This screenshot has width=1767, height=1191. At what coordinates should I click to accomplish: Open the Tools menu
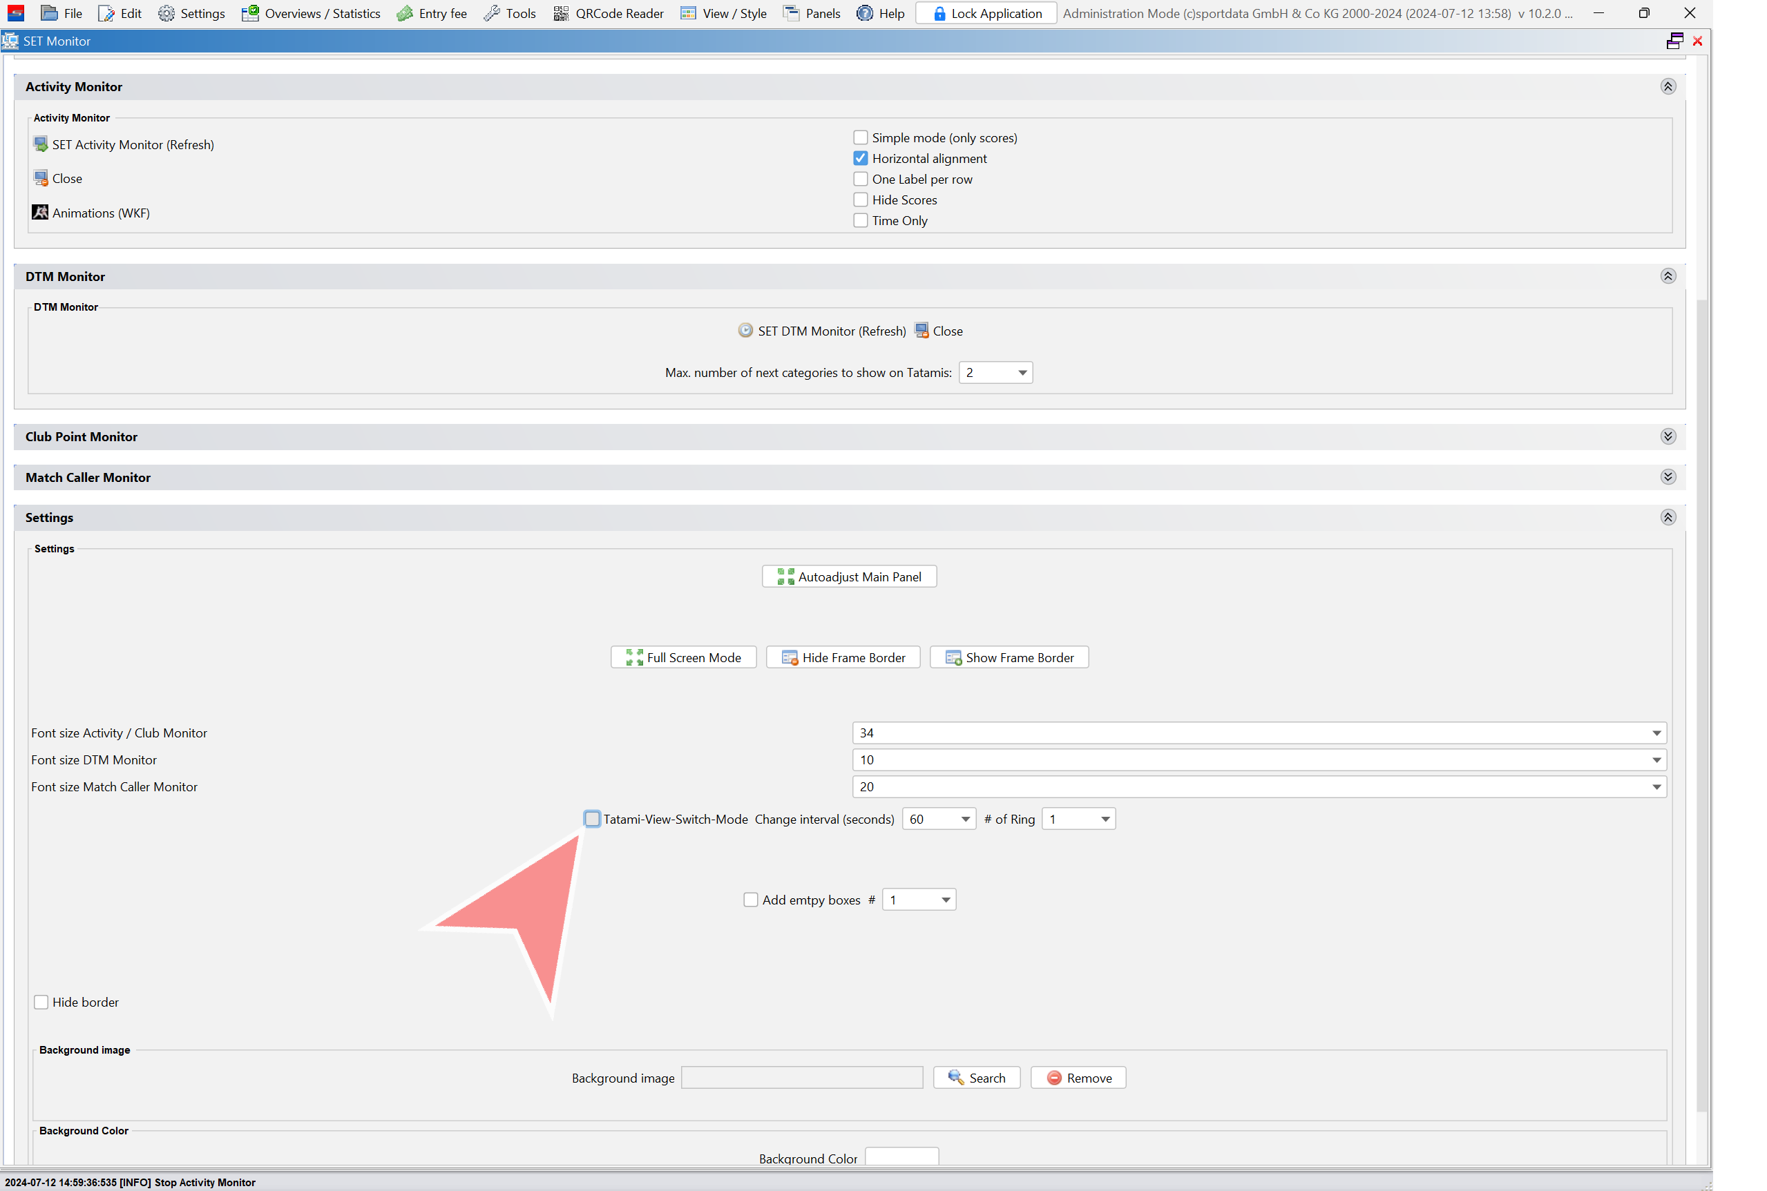pos(510,13)
